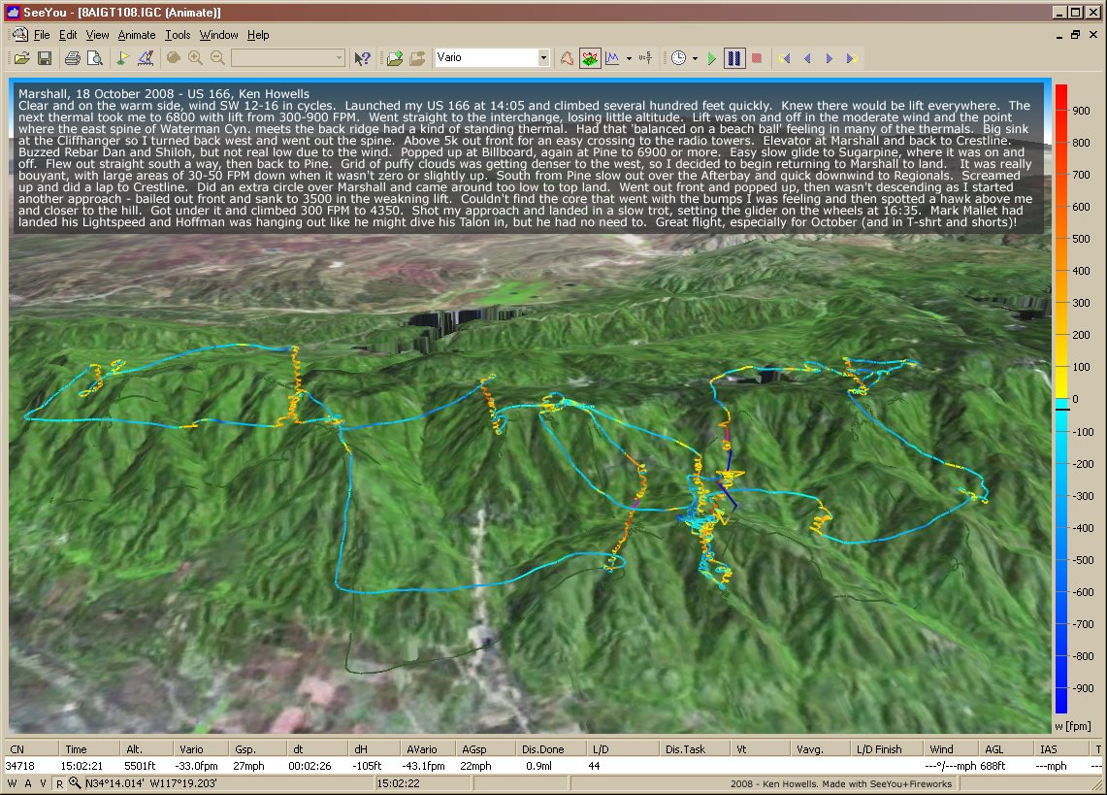Open Print Preview from the toolbar

pos(94,58)
